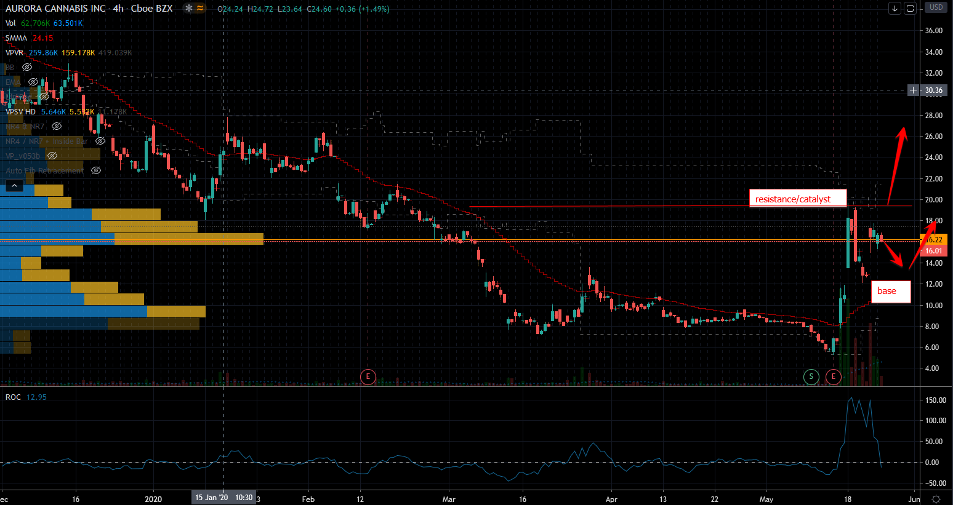Click the -50.00 value on the ROC scale

[936, 483]
